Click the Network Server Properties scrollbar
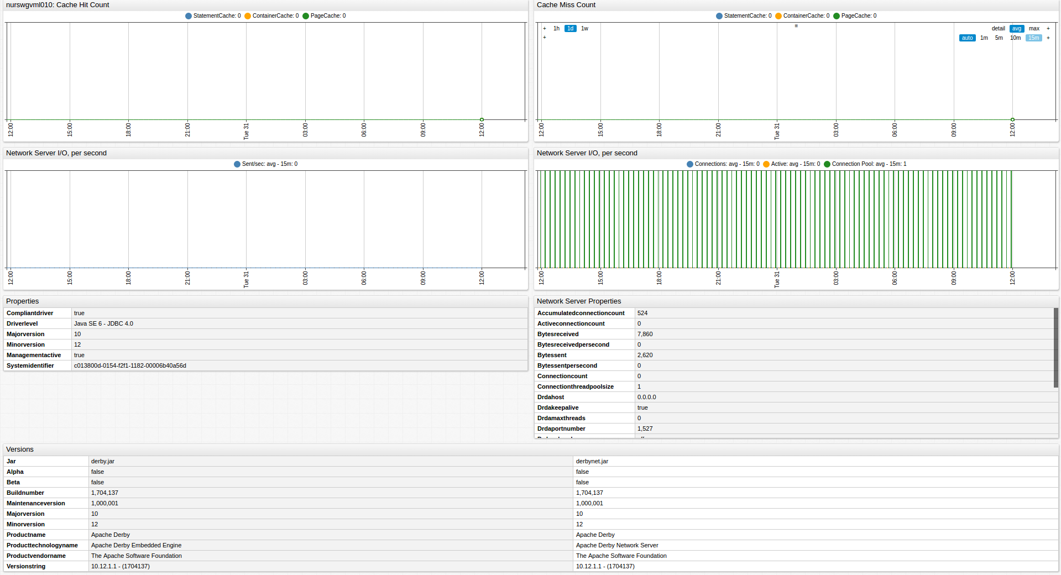 (x=1055, y=348)
